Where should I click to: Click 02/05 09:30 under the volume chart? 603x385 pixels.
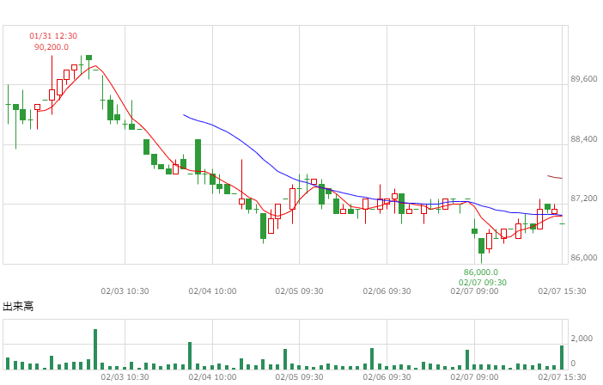tap(299, 377)
